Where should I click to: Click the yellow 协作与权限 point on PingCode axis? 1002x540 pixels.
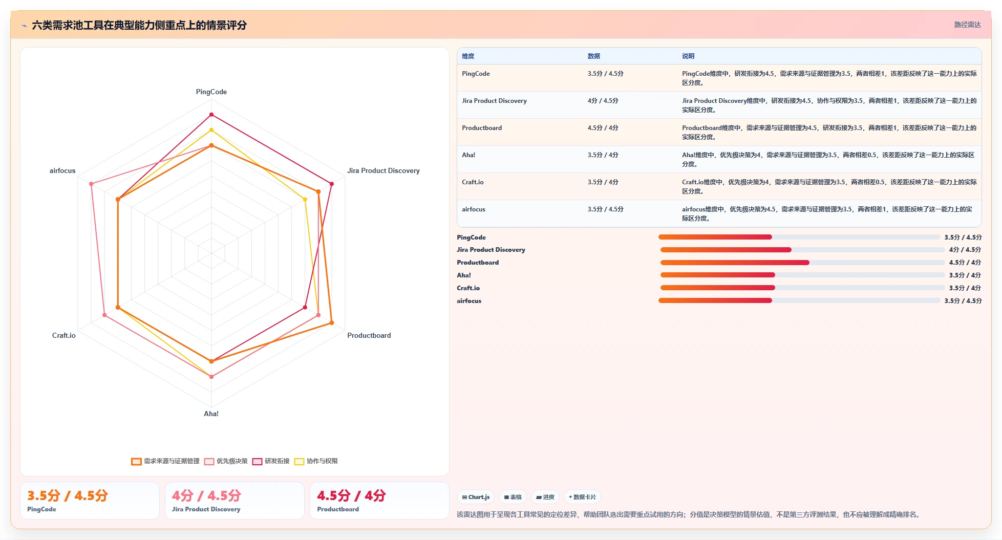pyautogui.click(x=211, y=130)
